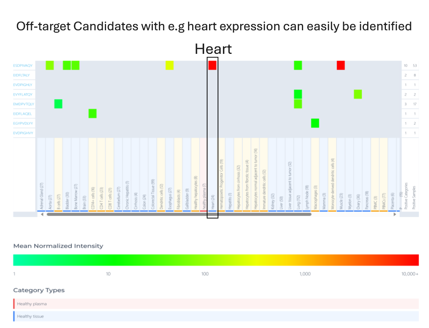Image resolution: width=429 pixels, height=328 pixels.
Task: Click the Mean Normalized Intensity gradient bar
Action: (x=216, y=260)
